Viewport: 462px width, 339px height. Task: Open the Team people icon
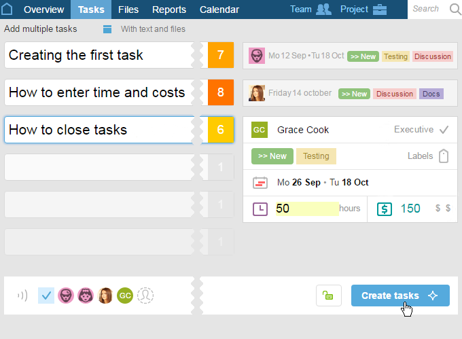[323, 9]
